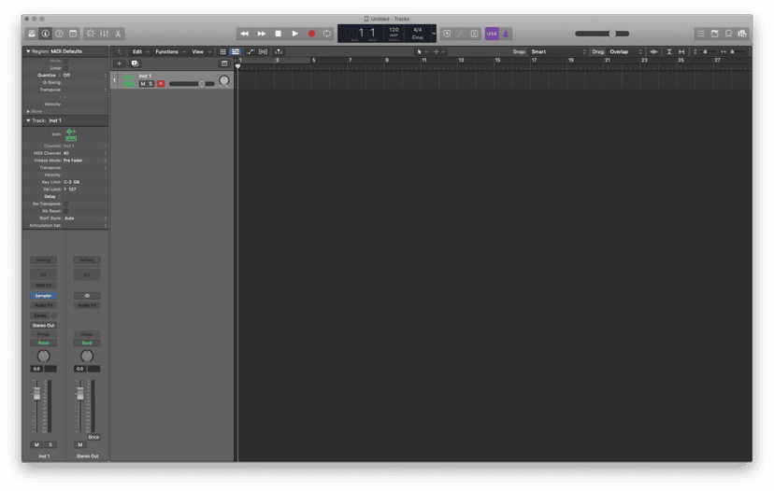Open the LCD display mode dropdown arrow
The image size is (774, 491).
click(434, 34)
